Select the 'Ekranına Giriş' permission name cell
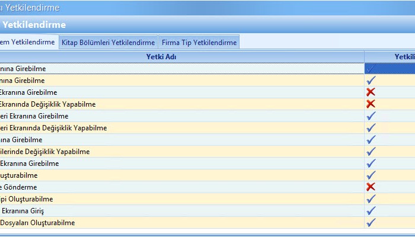 [23, 211]
